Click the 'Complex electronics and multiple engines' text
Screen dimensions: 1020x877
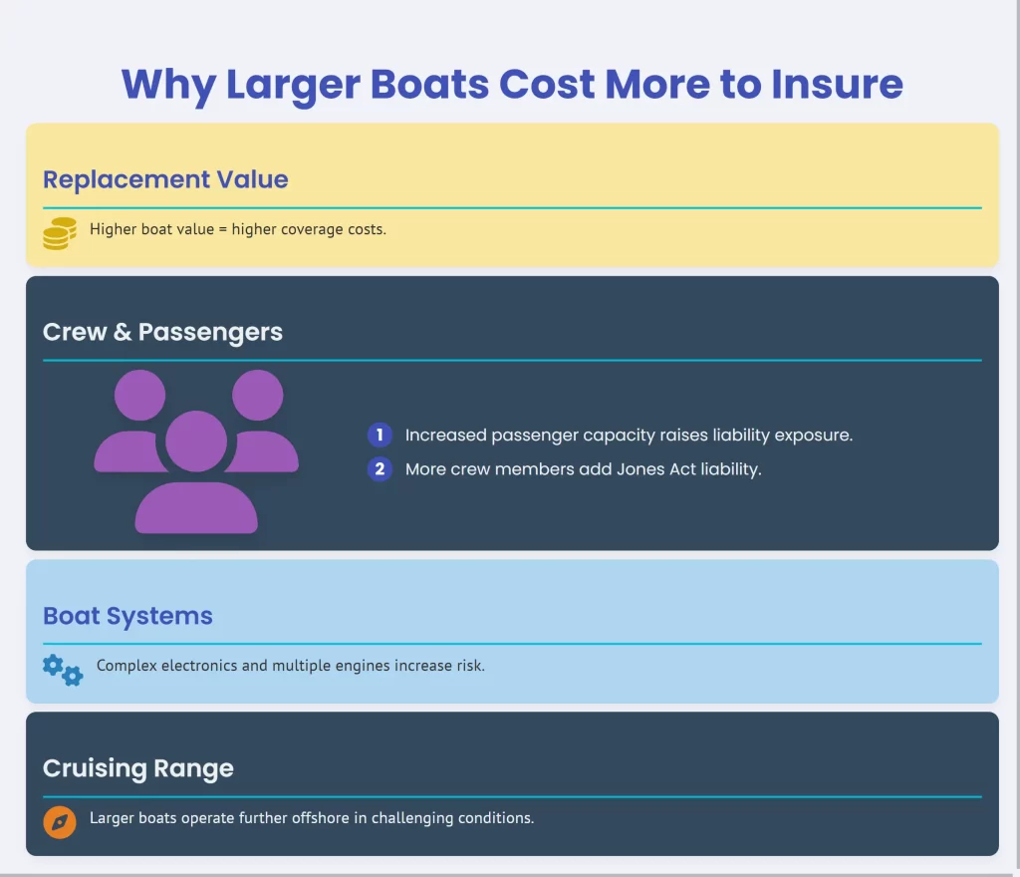pos(290,665)
